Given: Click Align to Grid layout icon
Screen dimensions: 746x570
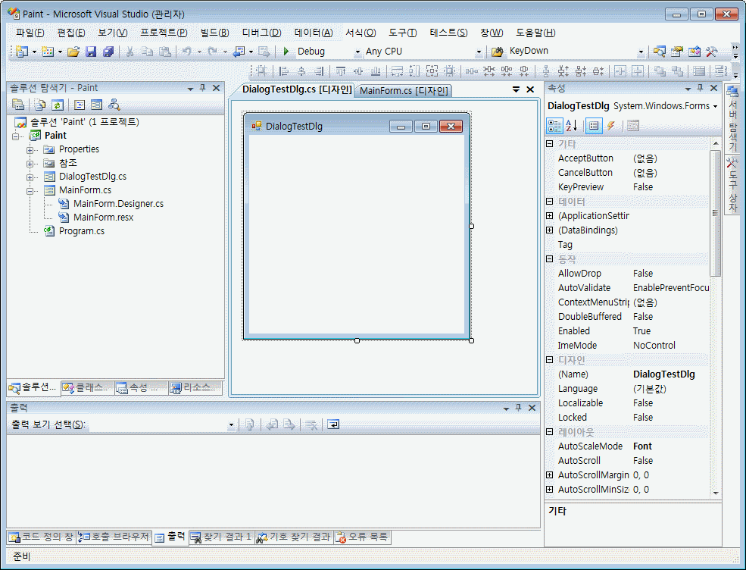Looking at the screenshot, I should 261,71.
